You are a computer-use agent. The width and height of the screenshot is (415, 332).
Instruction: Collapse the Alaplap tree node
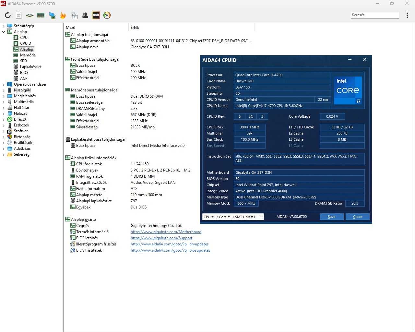point(3,32)
